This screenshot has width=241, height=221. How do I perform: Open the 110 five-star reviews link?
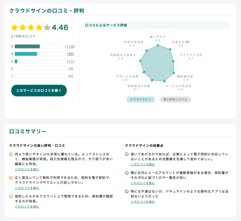pyautogui.click(x=70, y=46)
